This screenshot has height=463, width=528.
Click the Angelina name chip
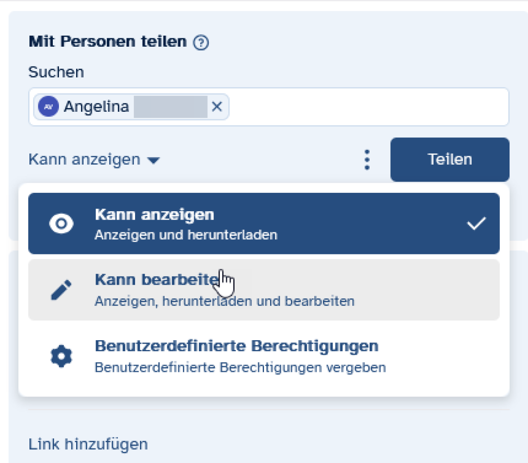coord(96,107)
